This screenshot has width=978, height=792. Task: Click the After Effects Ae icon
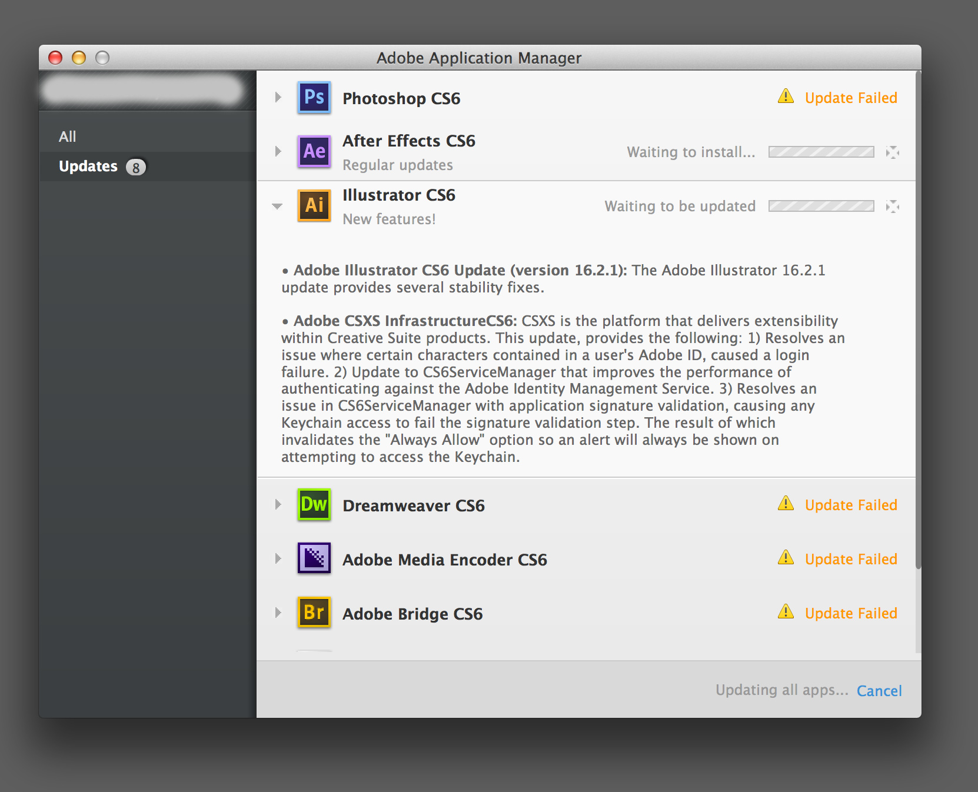(x=314, y=151)
